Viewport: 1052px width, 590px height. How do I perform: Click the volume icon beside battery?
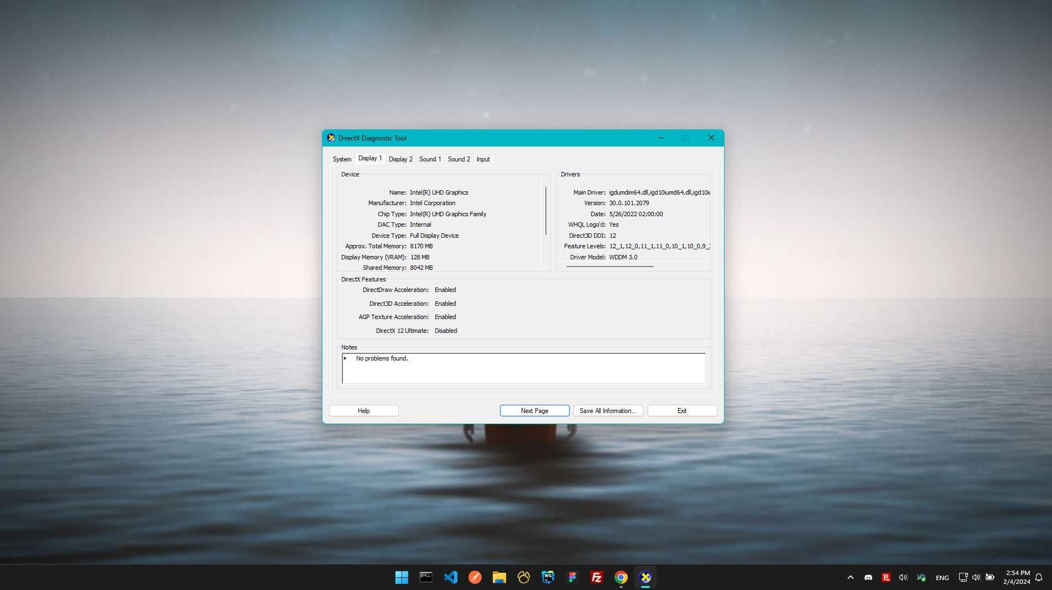976,577
